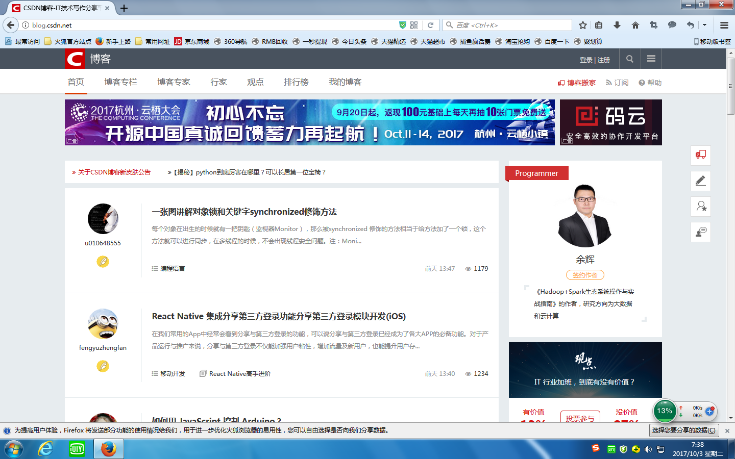Click the 云栖大会 banner advertisement
The height and width of the screenshot is (459, 735).
pos(310,122)
